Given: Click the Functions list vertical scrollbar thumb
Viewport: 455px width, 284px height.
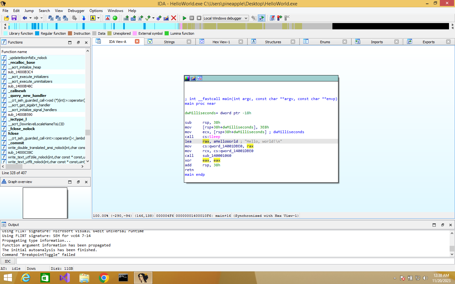Looking at the screenshot, I should (x=88, y=133).
